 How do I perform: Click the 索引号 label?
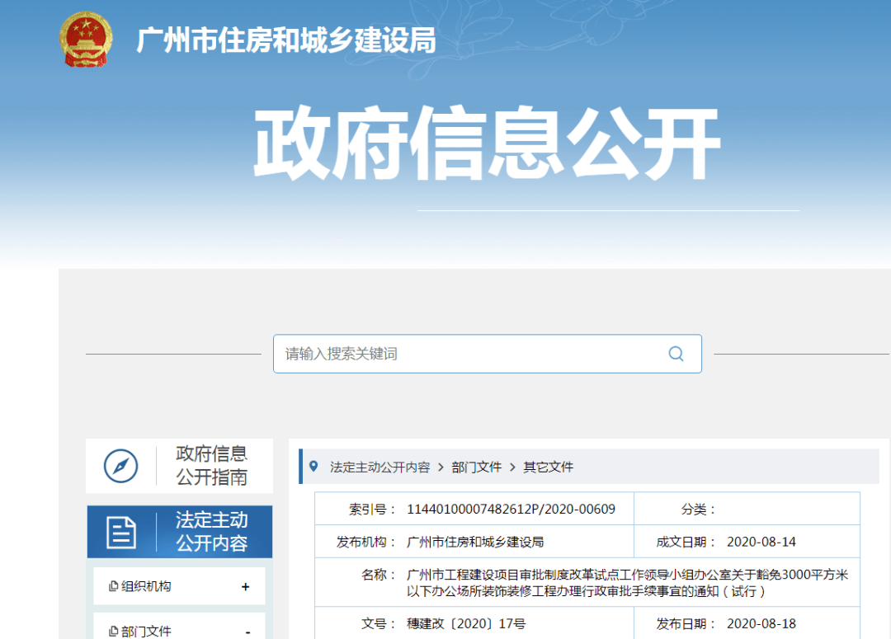pyautogui.click(x=371, y=509)
